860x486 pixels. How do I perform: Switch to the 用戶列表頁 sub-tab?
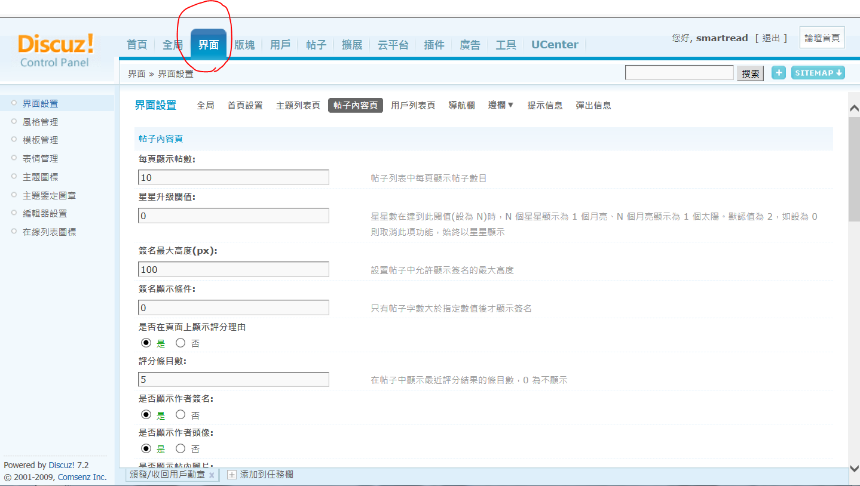(x=413, y=105)
